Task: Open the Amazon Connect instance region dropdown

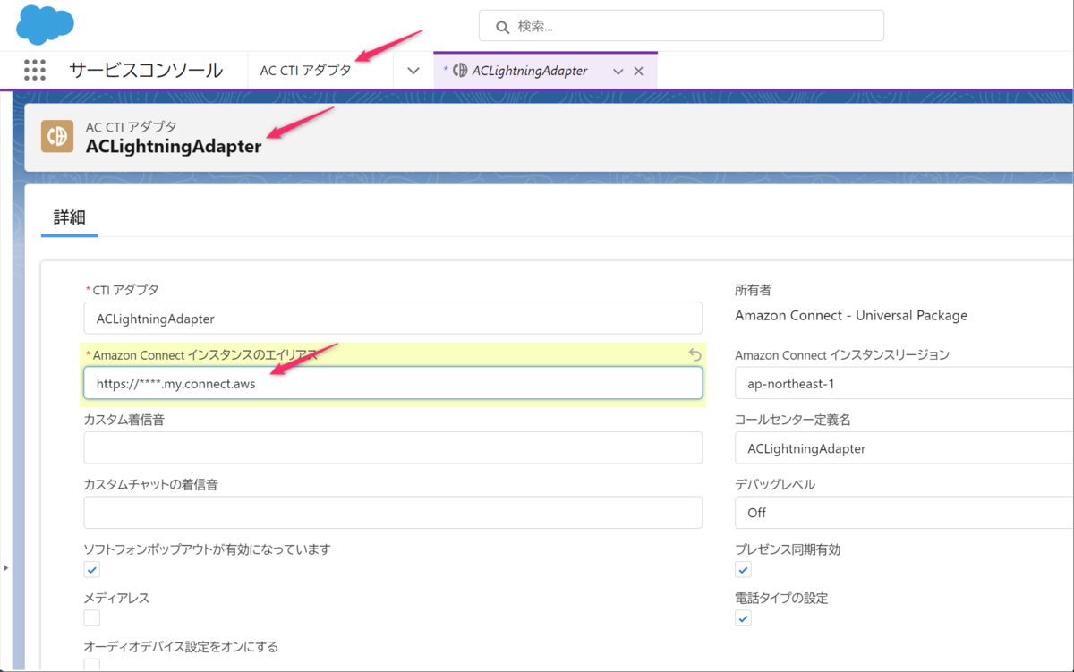Action: point(904,383)
